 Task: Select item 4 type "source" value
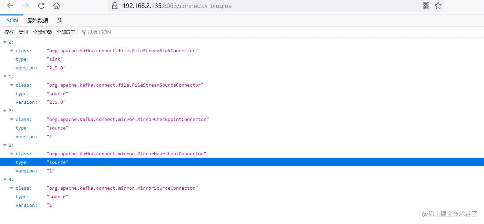coord(58,197)
